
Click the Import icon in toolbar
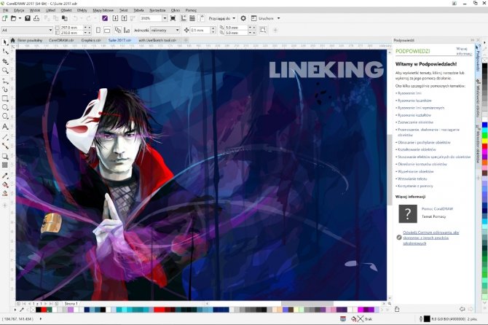tap(115, 18)
